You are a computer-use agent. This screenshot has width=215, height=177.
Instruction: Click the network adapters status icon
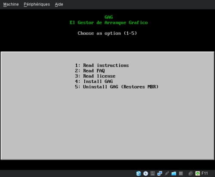point(160,174)
